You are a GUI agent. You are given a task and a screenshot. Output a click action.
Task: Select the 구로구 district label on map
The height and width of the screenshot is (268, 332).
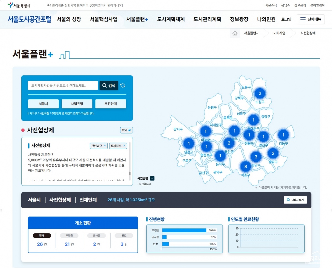pyautogui.click(x=187, y=161)
